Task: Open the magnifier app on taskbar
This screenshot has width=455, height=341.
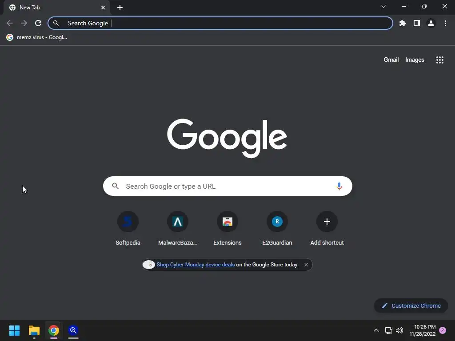Action: tap(73, 330)
